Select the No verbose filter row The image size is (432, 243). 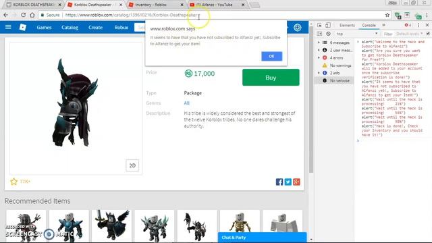coord(335,81)
